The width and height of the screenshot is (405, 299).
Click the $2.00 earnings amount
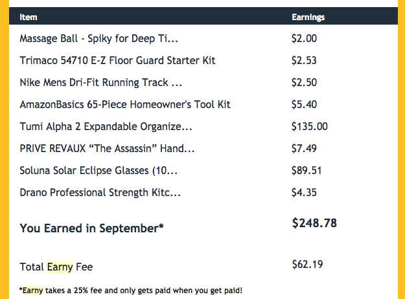(x=304, y=38)
